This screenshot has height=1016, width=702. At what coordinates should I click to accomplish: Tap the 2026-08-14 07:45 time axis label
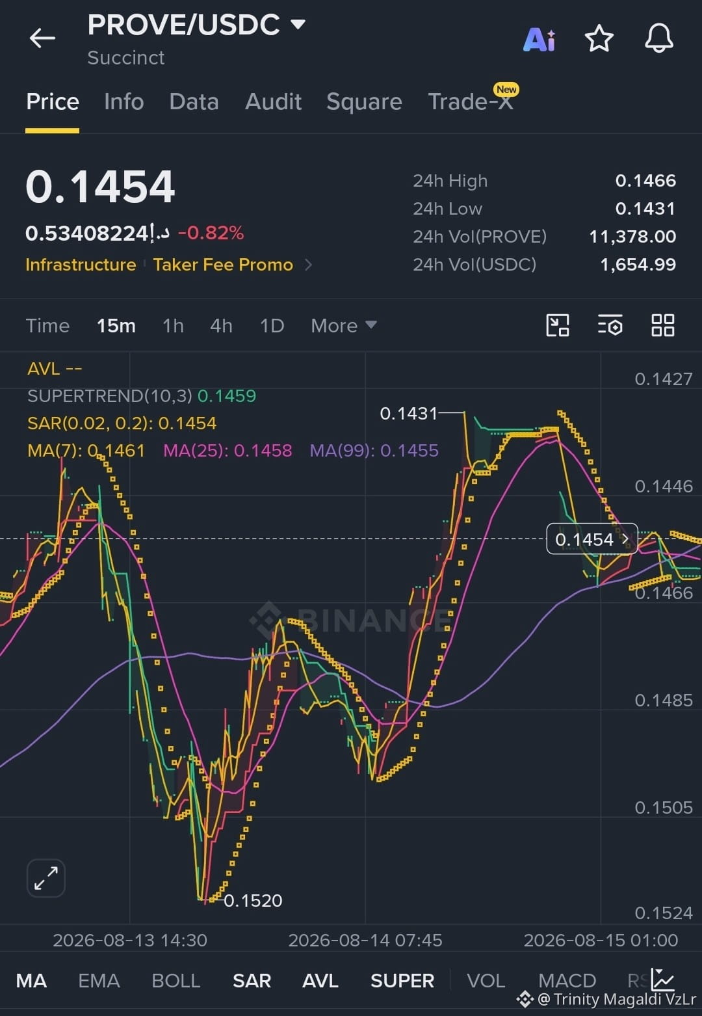click(365, 940)
